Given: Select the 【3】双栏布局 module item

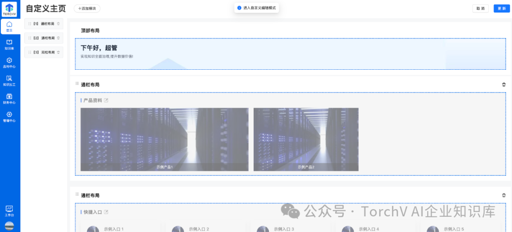Looking at the screenshot, I should pos(44,52).
